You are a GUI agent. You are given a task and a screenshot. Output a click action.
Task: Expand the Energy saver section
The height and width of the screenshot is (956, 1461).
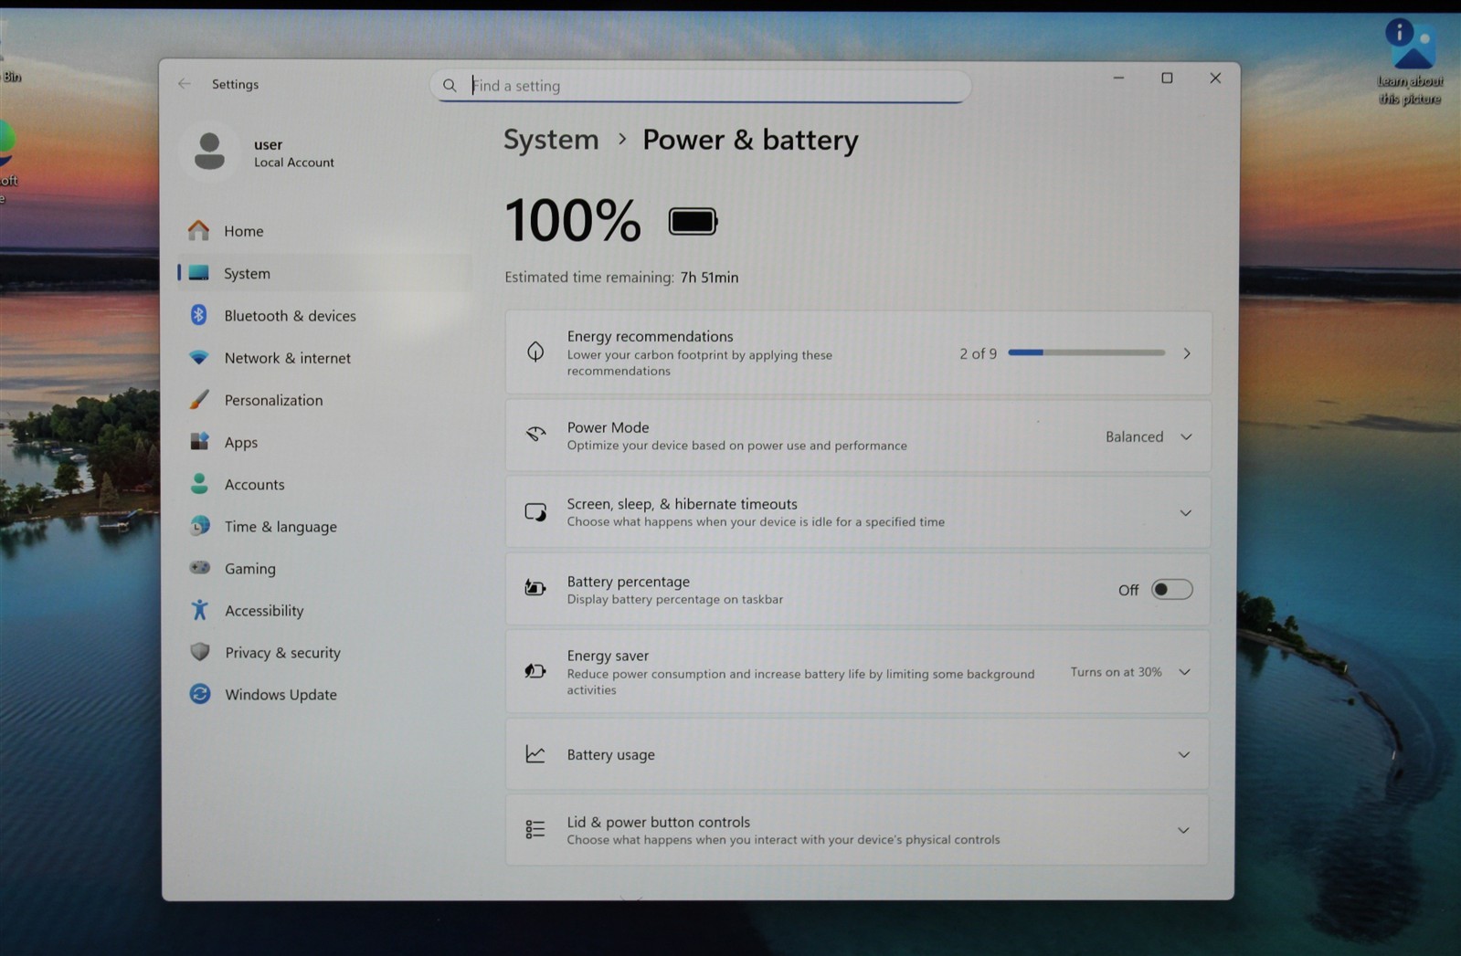[1184, 672]
